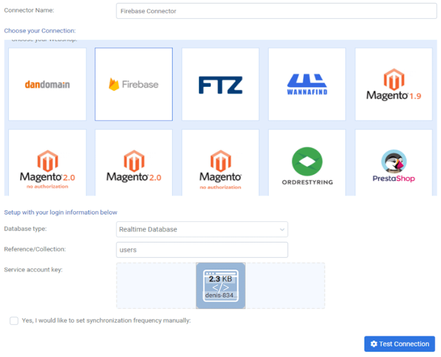Screen dimensions: 441x357
Task: Select the Ordrestyring connection tile
Action: (x=307, y=163)
